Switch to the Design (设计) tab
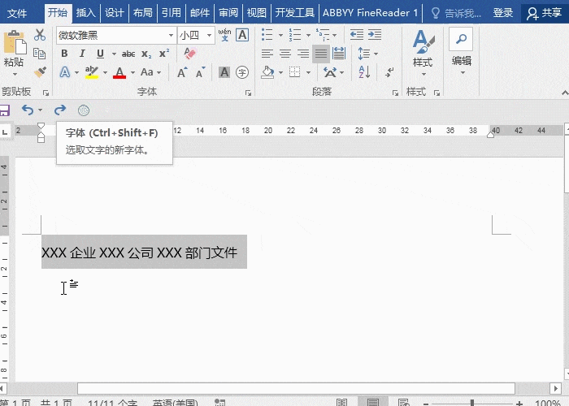The height and width of the screenshot is (406, 569). click(x=115, y=13)
